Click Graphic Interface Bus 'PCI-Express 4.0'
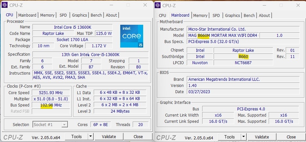This screenshot has height=142, width=306. (x=251, y=109)
